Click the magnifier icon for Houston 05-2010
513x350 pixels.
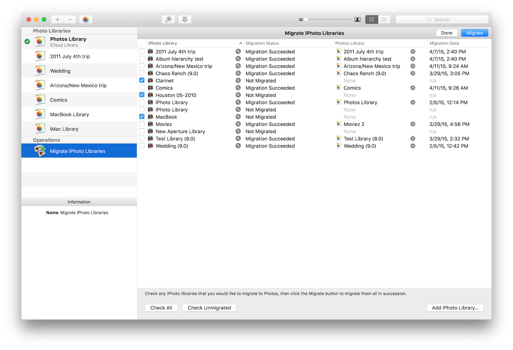pyautogui.click(x=238, y=95)
